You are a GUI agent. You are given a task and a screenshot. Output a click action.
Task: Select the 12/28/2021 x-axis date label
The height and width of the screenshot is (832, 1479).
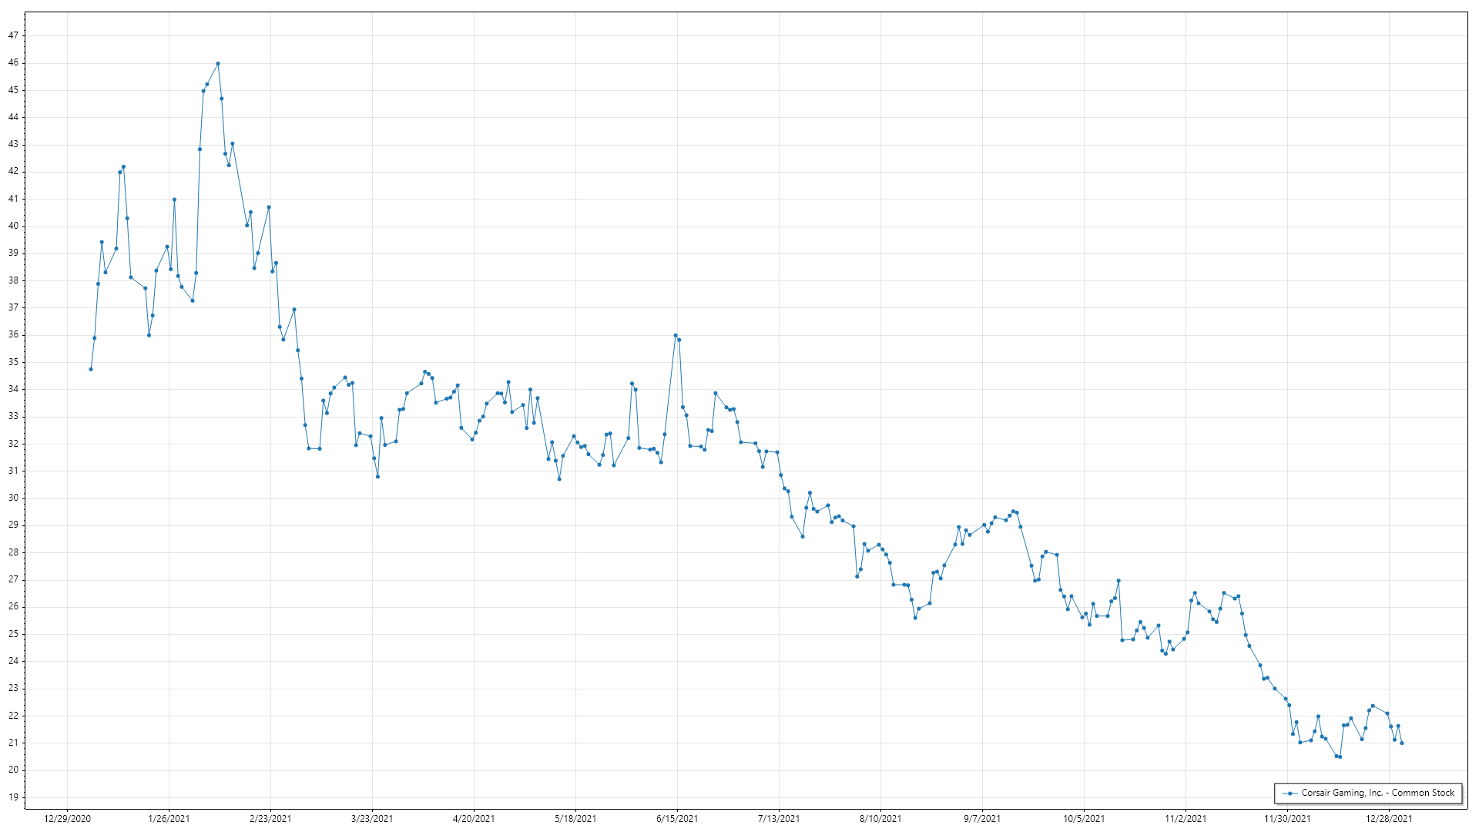pyautogui.click(x=1389, y=819)
